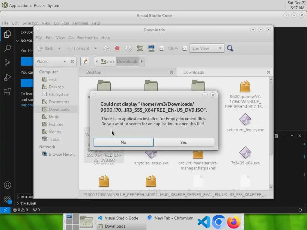The height and width of the screenshot is (230, 307).
Task: Select the 9600.rpqmlwNY package file
Action: pyautogui.click(x=245, y=94)
